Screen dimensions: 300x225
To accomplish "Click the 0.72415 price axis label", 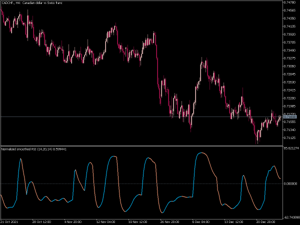I will click(x=290, y=90).
